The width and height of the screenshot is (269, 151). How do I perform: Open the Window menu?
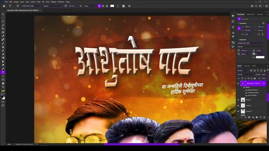point(61,2)
